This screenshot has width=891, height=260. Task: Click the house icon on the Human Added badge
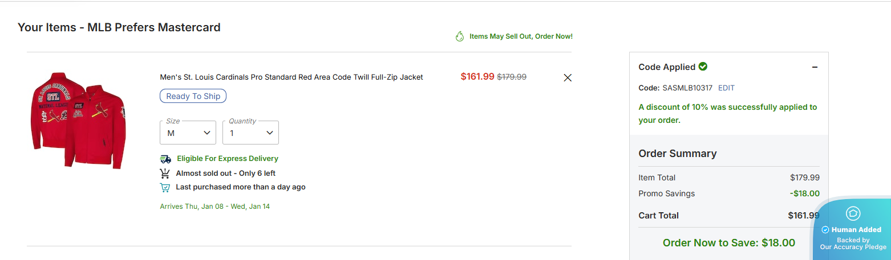point(853,213)
